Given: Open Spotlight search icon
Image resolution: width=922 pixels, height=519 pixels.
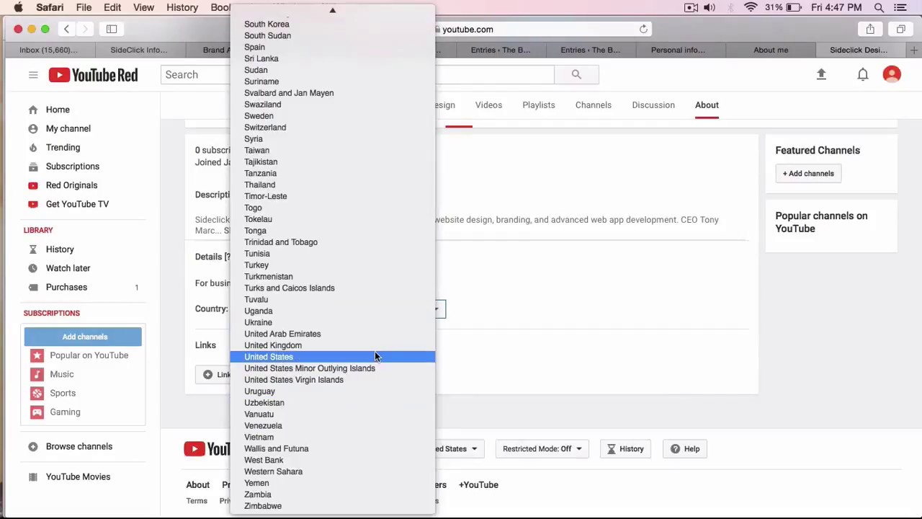Looking at the screenshot, I should pyautogui.click(x=879, y=7).
